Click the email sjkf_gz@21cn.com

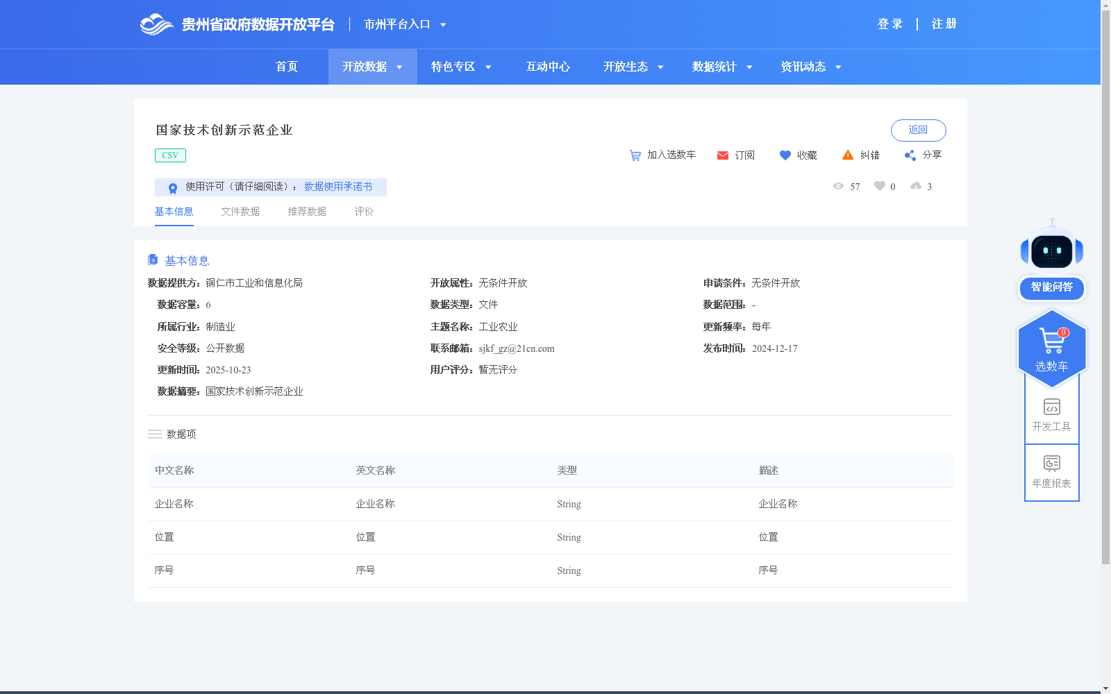point(517,348)
